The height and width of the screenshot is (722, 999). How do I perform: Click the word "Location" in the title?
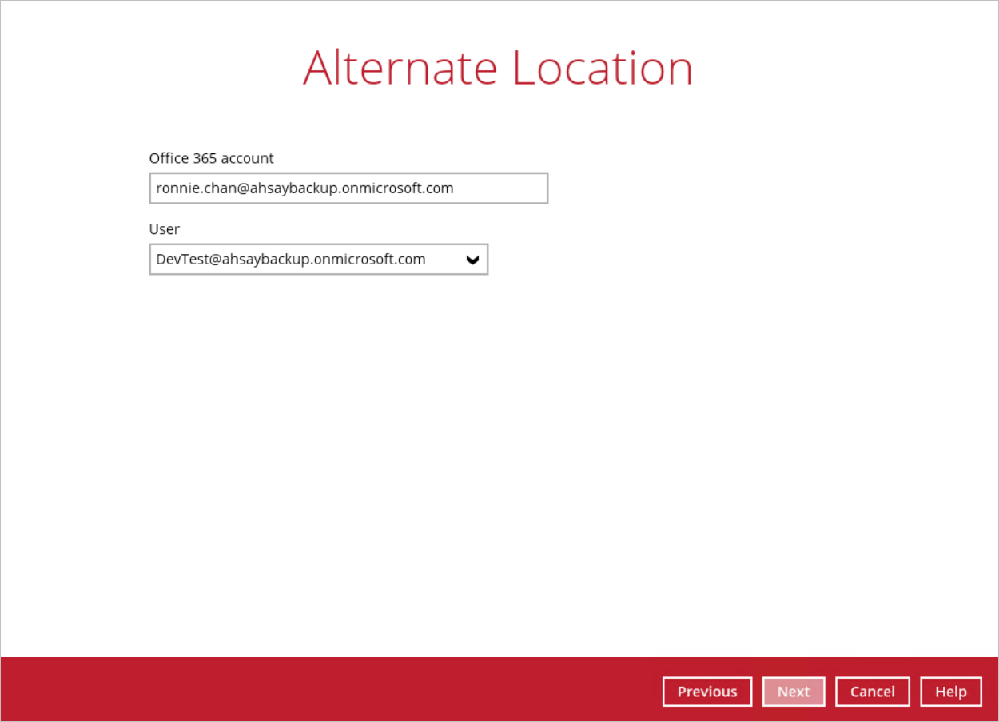pyautogui.click(x=602, y=68)
